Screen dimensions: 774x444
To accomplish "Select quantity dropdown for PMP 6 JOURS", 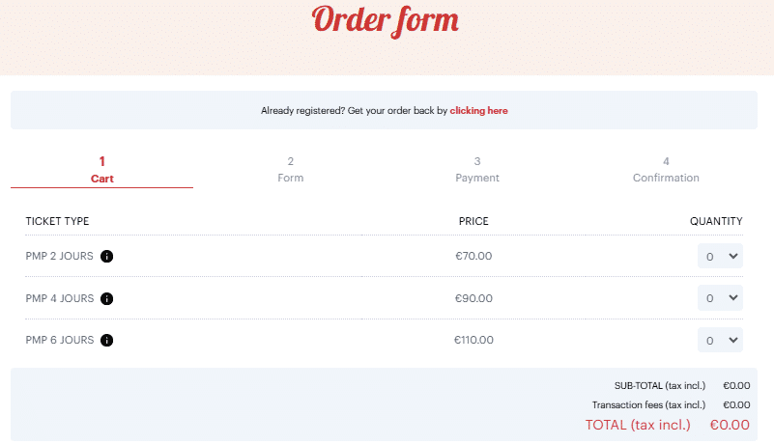I will pos(720,340).
